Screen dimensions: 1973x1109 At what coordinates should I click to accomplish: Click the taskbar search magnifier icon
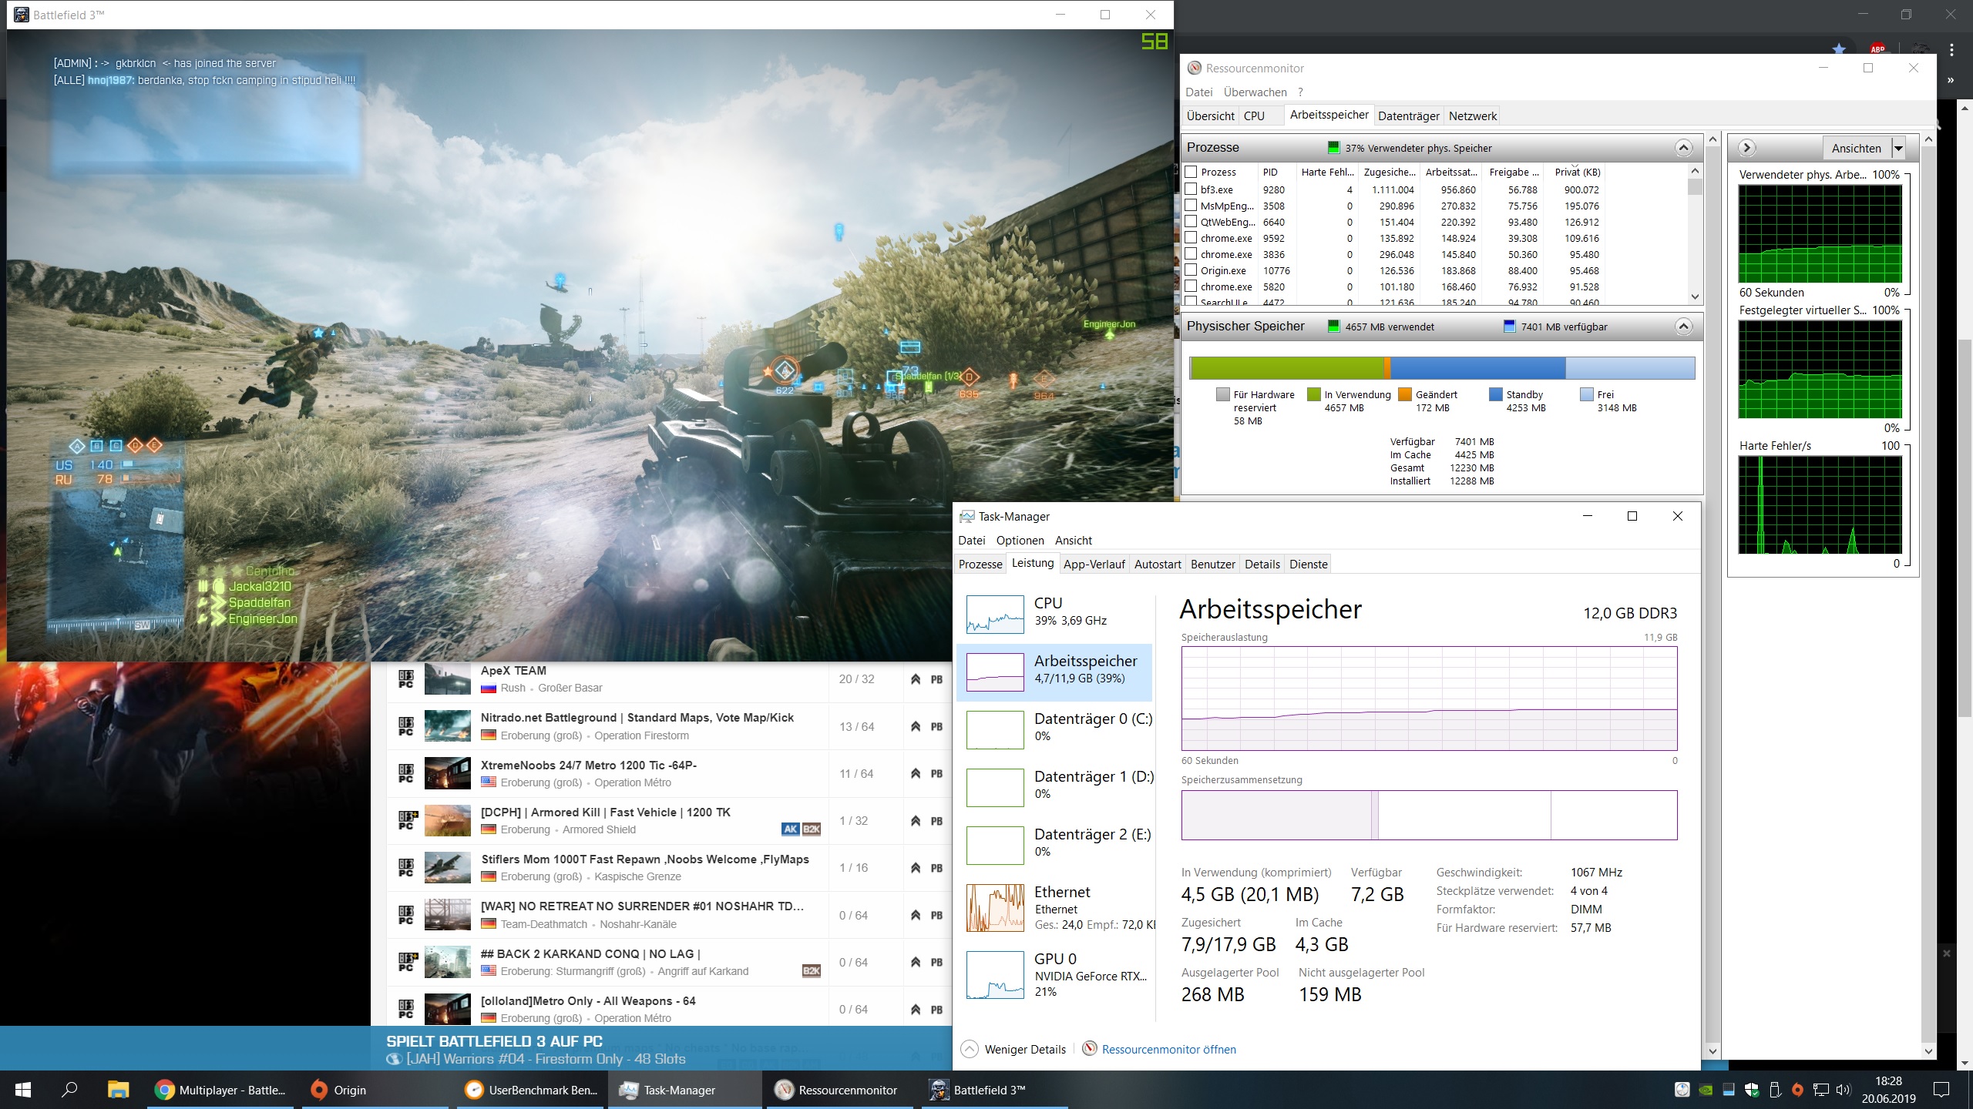pyautogui.click(x=69, y=1090)
